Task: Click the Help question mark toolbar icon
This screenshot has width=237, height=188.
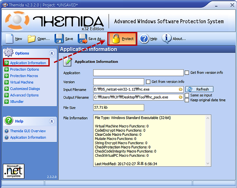Action: click(x=144, y=39)
